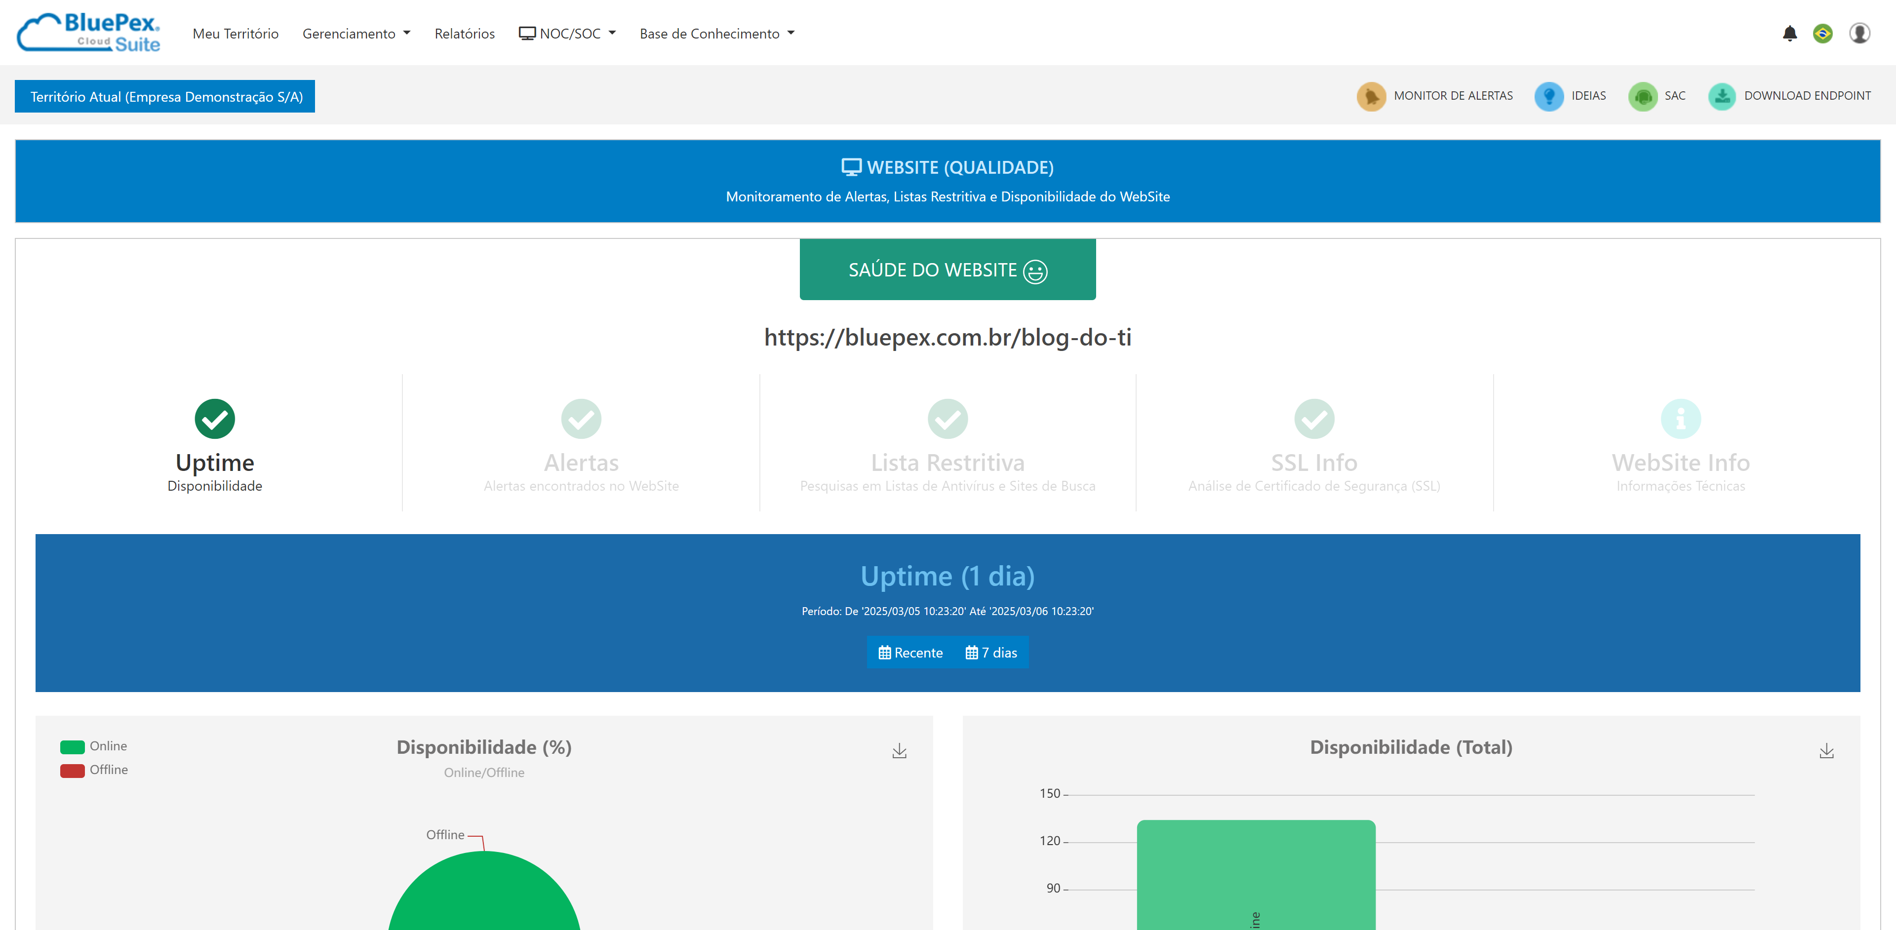Switch to the Alertas tab label
Screen dimensions: 1896x930
coord(581,462)
